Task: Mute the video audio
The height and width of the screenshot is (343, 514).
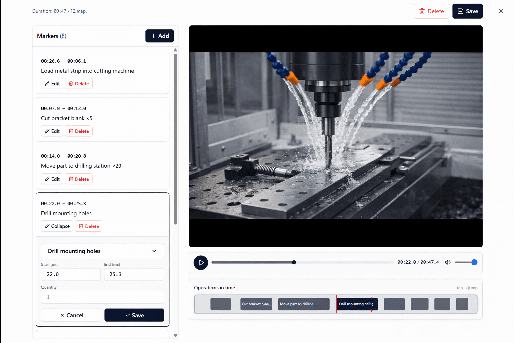Action: pos(448,262)
